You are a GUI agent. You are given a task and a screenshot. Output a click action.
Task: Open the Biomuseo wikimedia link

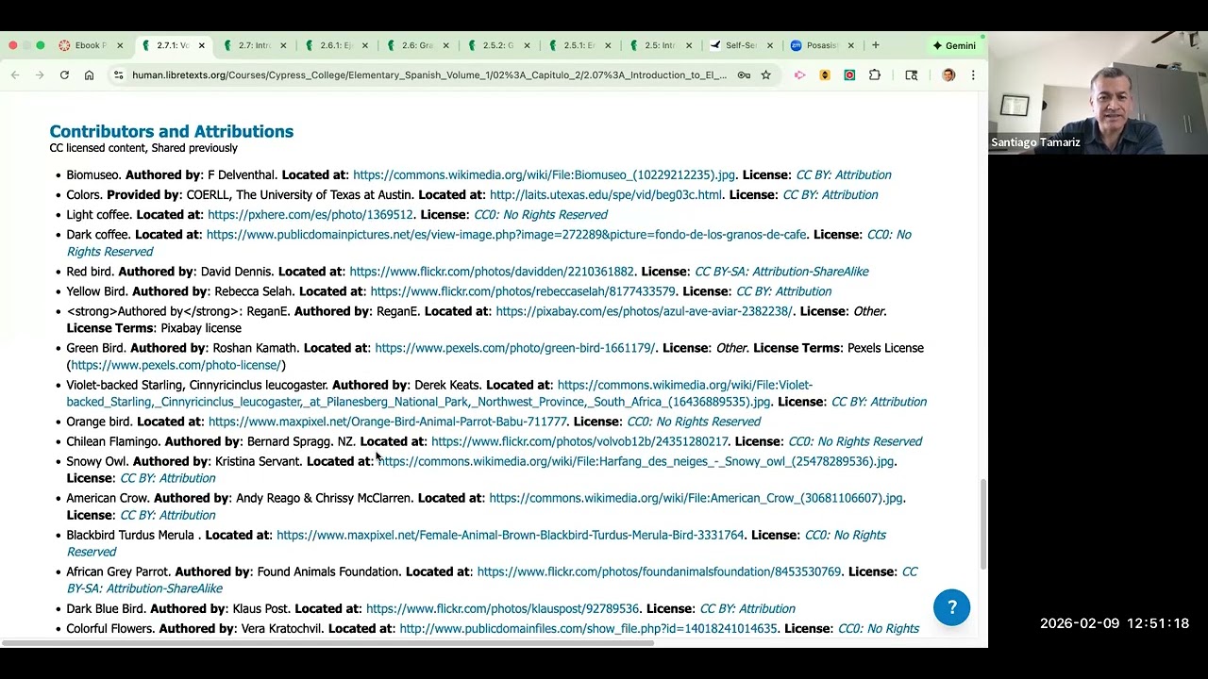pos(544,174)
